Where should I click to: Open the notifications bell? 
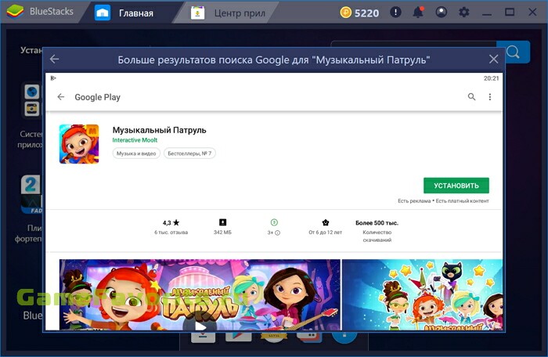[x=418, y=13]
